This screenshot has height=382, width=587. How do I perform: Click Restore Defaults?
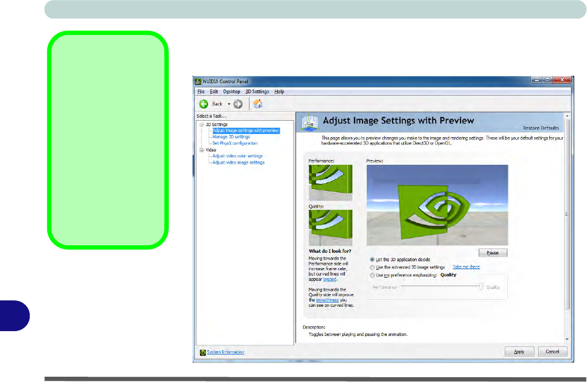click(x=541, y=128)
